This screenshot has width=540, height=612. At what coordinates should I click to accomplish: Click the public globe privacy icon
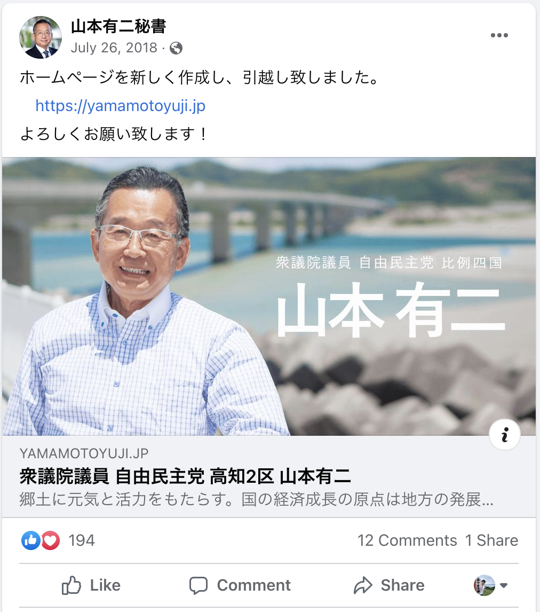click(x=176, y=48)
